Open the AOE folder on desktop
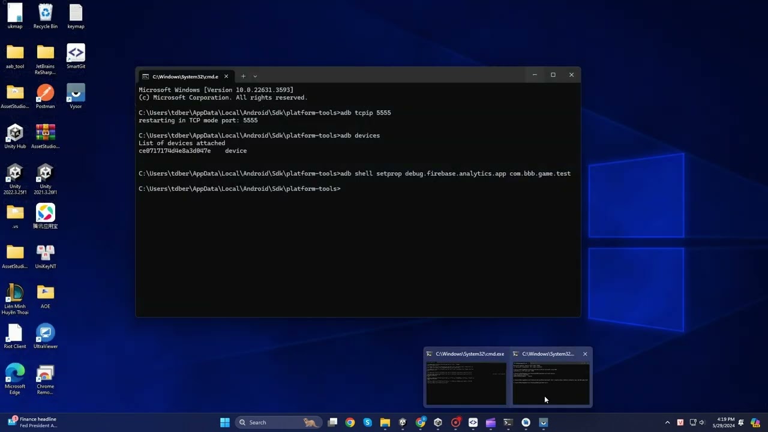 pos(46,296)
